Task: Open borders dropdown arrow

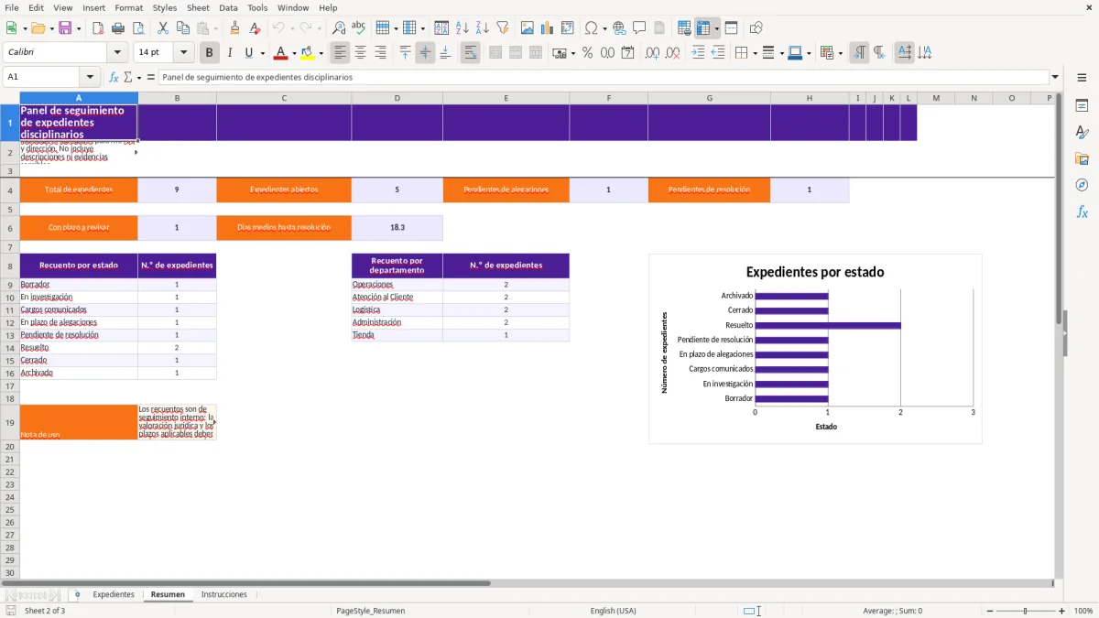Action: pos(755,53)
